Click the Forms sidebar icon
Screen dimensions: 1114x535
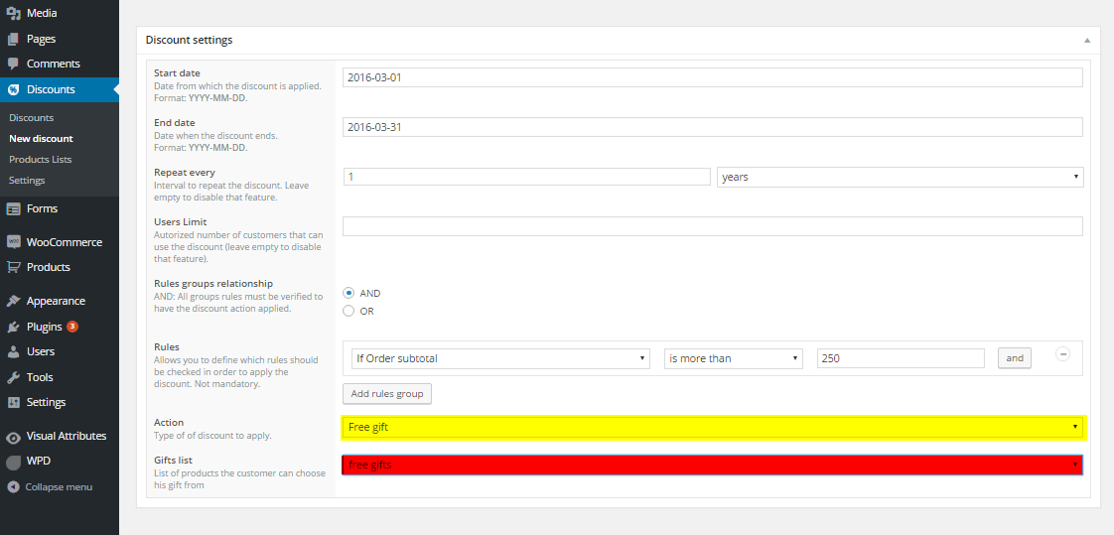tap(13, 208)
